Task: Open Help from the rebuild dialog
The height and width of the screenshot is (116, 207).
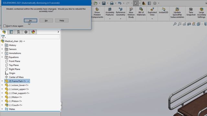Action: point(62,21)
